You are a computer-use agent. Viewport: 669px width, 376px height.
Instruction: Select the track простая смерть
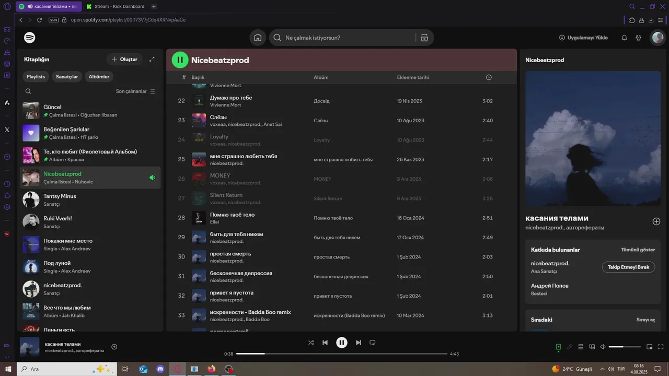coord(230,254)
